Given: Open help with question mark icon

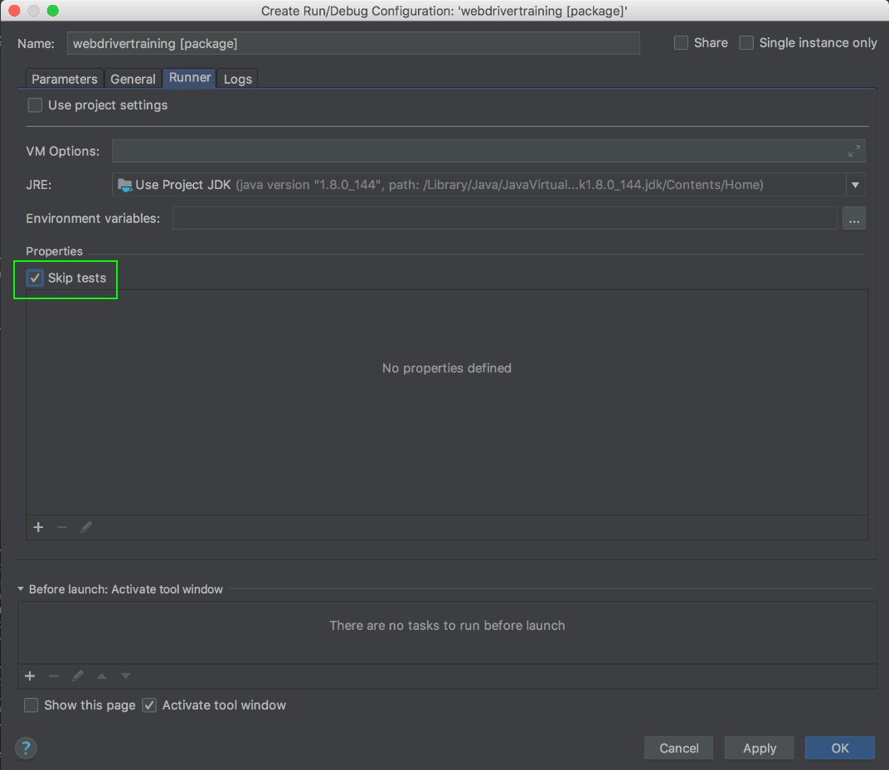Looking at the screenshot, I should pos(27,748).
